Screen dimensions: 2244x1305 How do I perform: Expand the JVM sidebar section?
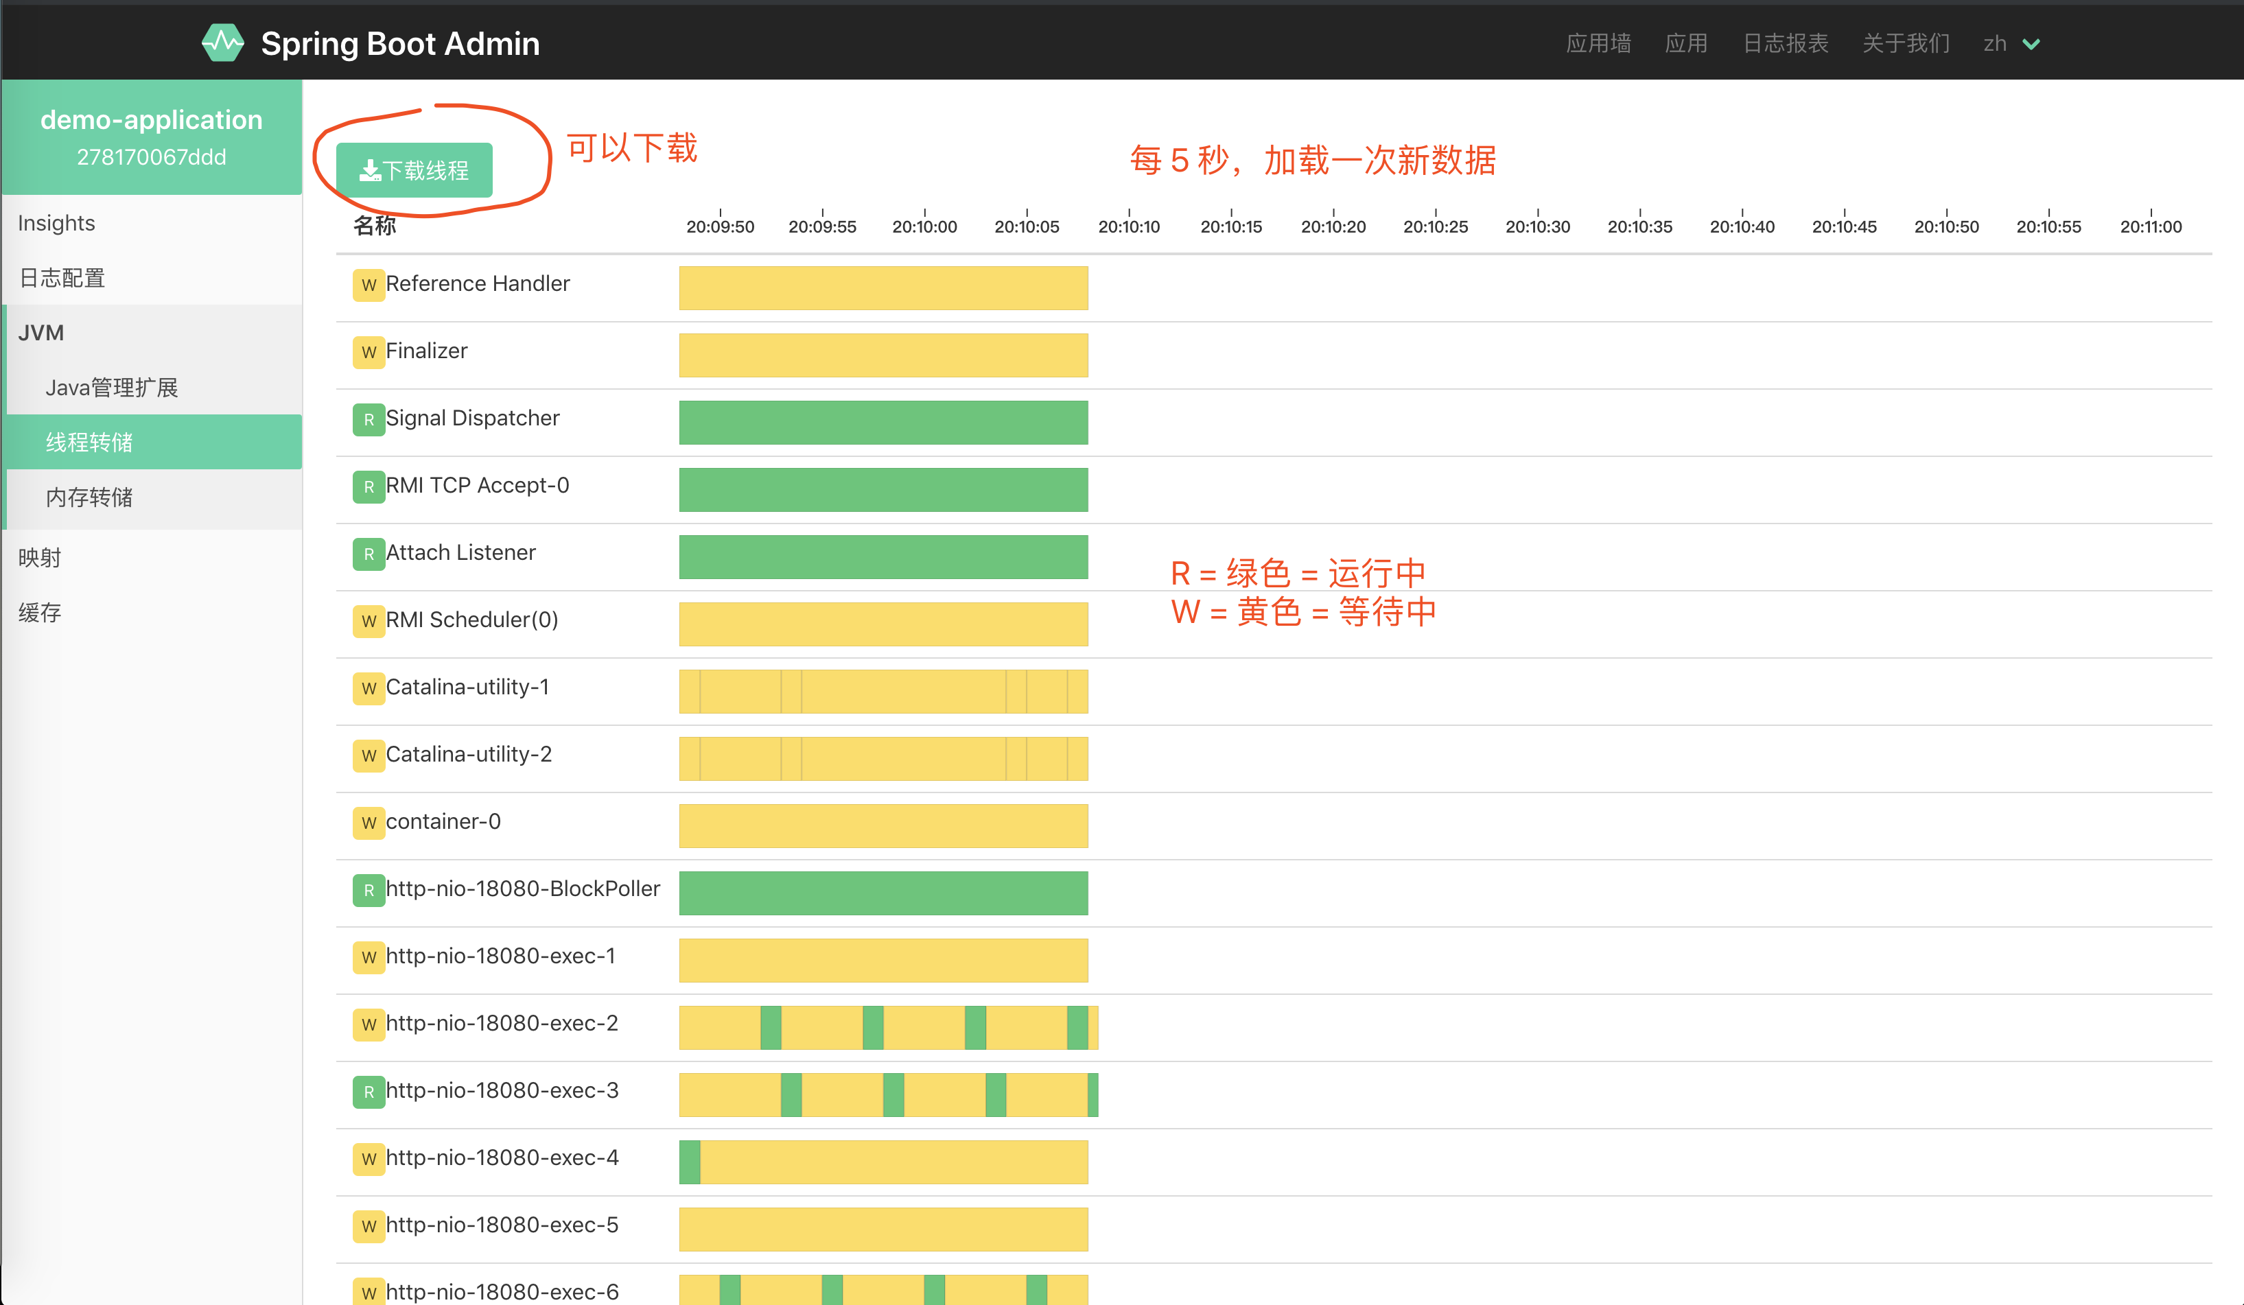(41, 333)
